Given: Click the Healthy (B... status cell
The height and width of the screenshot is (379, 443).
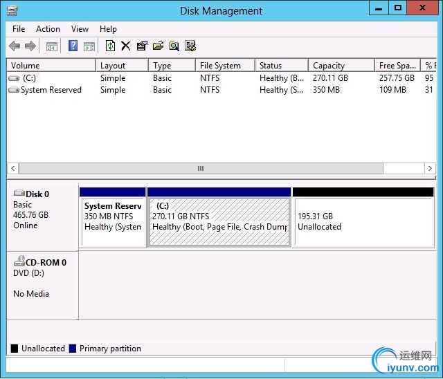Looking at the screenshot, I should (x=282, y=78).
